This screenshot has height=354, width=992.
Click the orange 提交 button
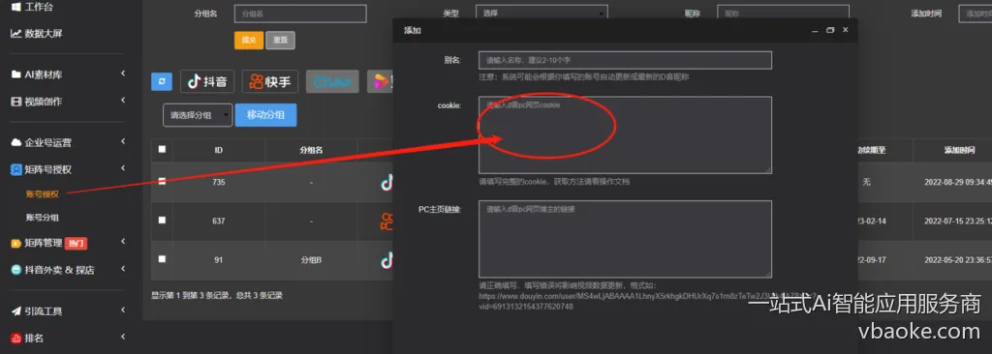click(x=249, y=40)
